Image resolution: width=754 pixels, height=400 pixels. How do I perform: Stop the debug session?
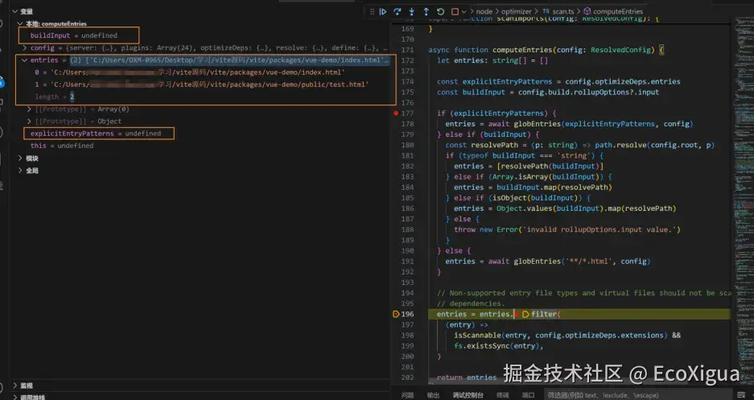coord(455,11)
